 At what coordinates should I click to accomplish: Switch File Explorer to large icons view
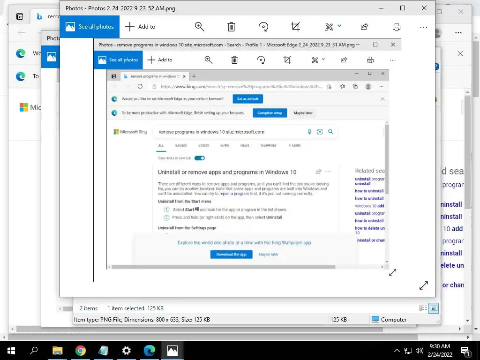tap(434, 308)
